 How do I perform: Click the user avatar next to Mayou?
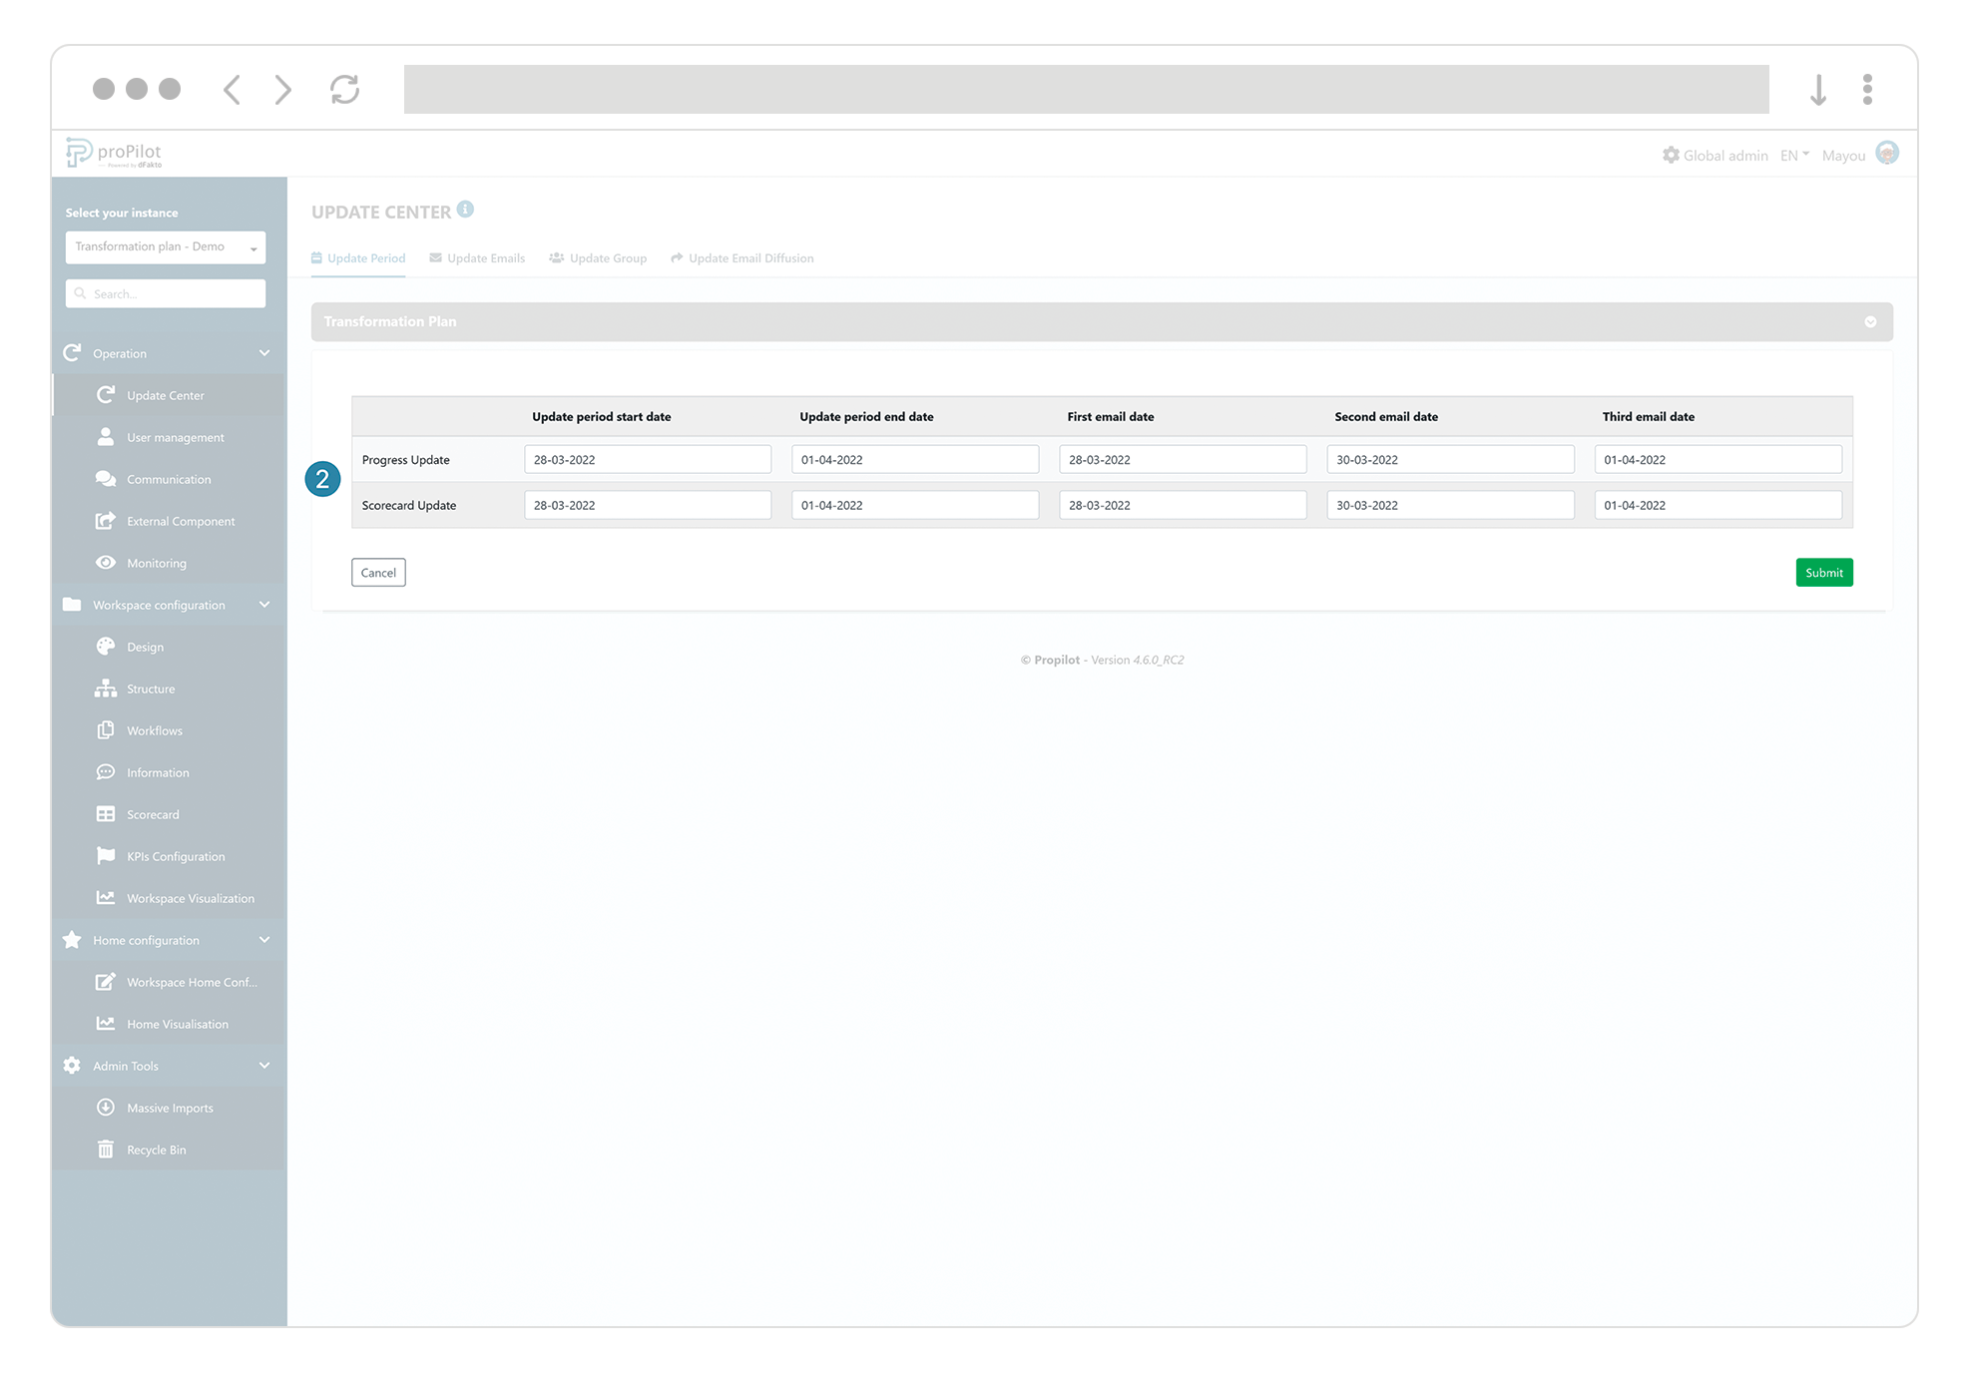coord(1886,154)
